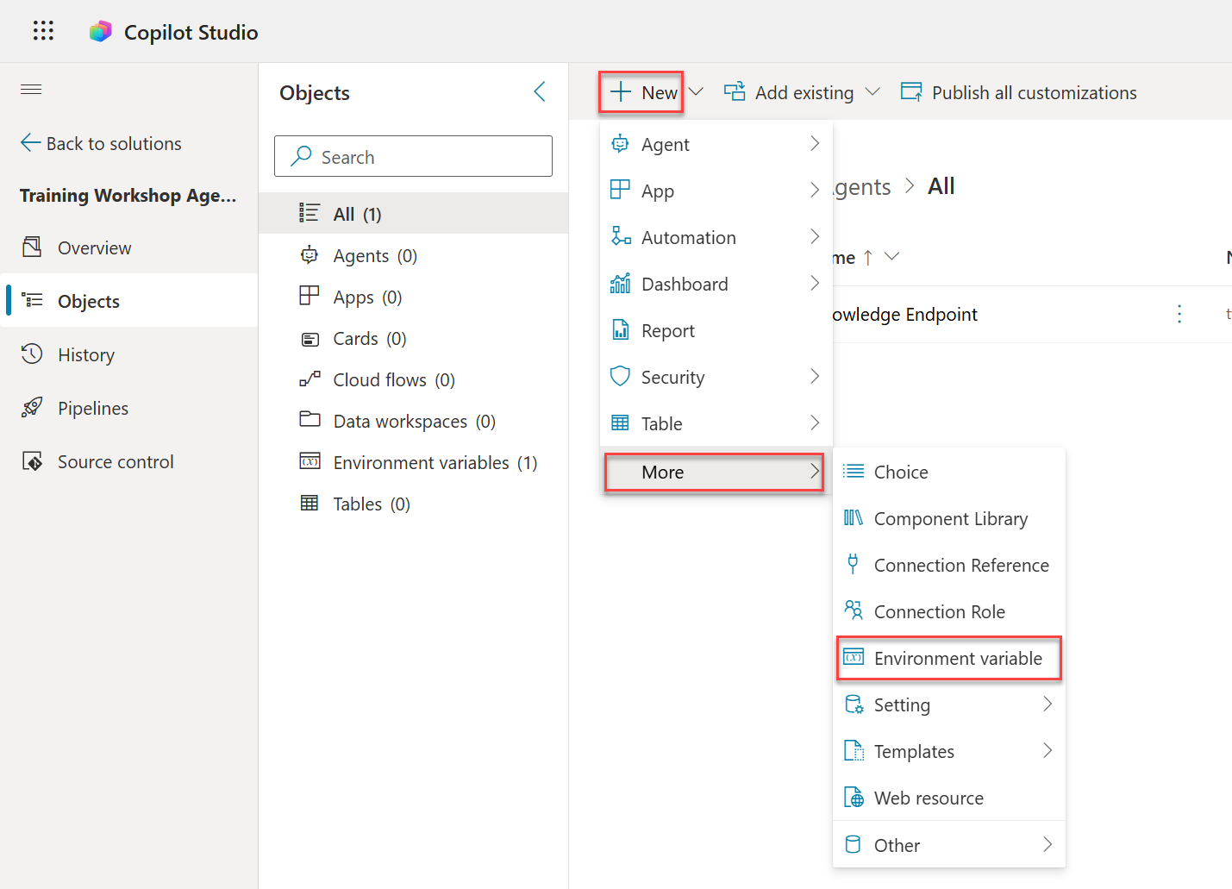The width and height of the screenshot is (1232, 889).
Task: Click the Overview sidebar icon
Action: point(32,247)
